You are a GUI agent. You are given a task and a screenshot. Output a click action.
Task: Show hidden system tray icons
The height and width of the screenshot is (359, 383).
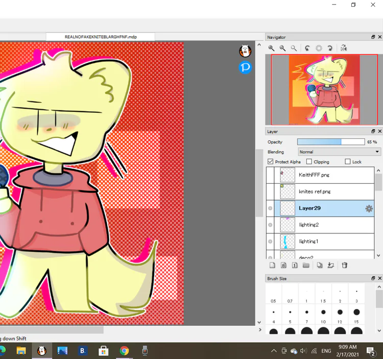pos(274,351)
